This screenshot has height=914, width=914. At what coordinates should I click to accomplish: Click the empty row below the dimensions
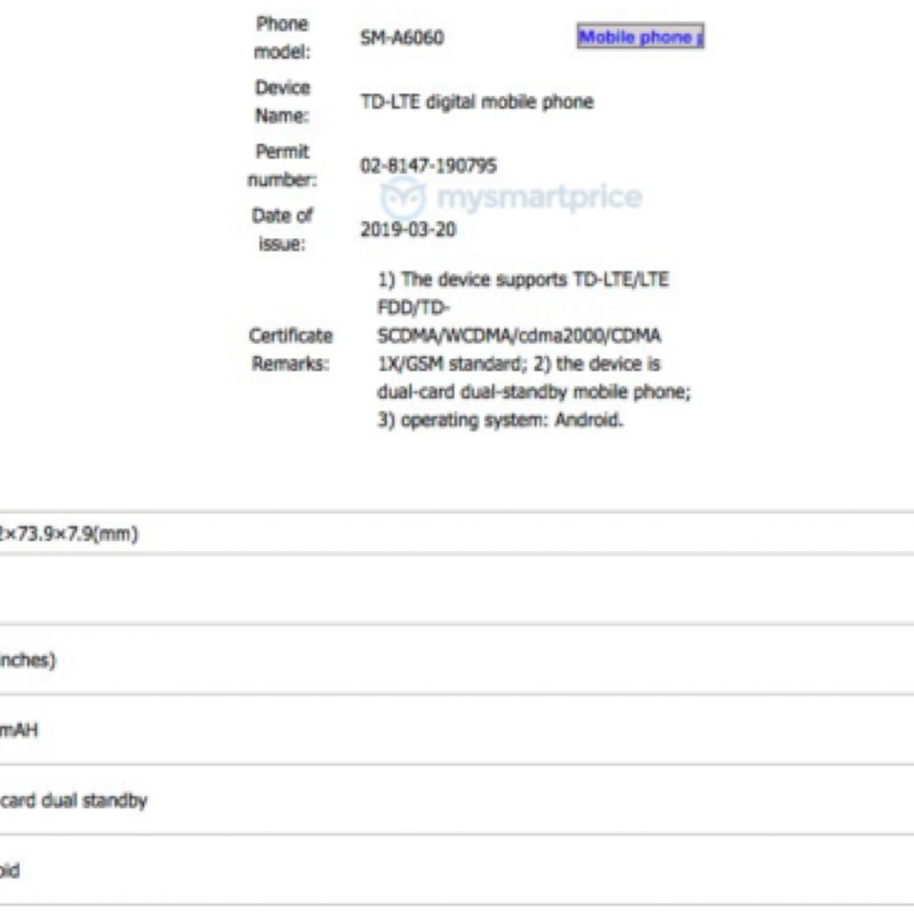pyautogui.click(x=455, y=589)
